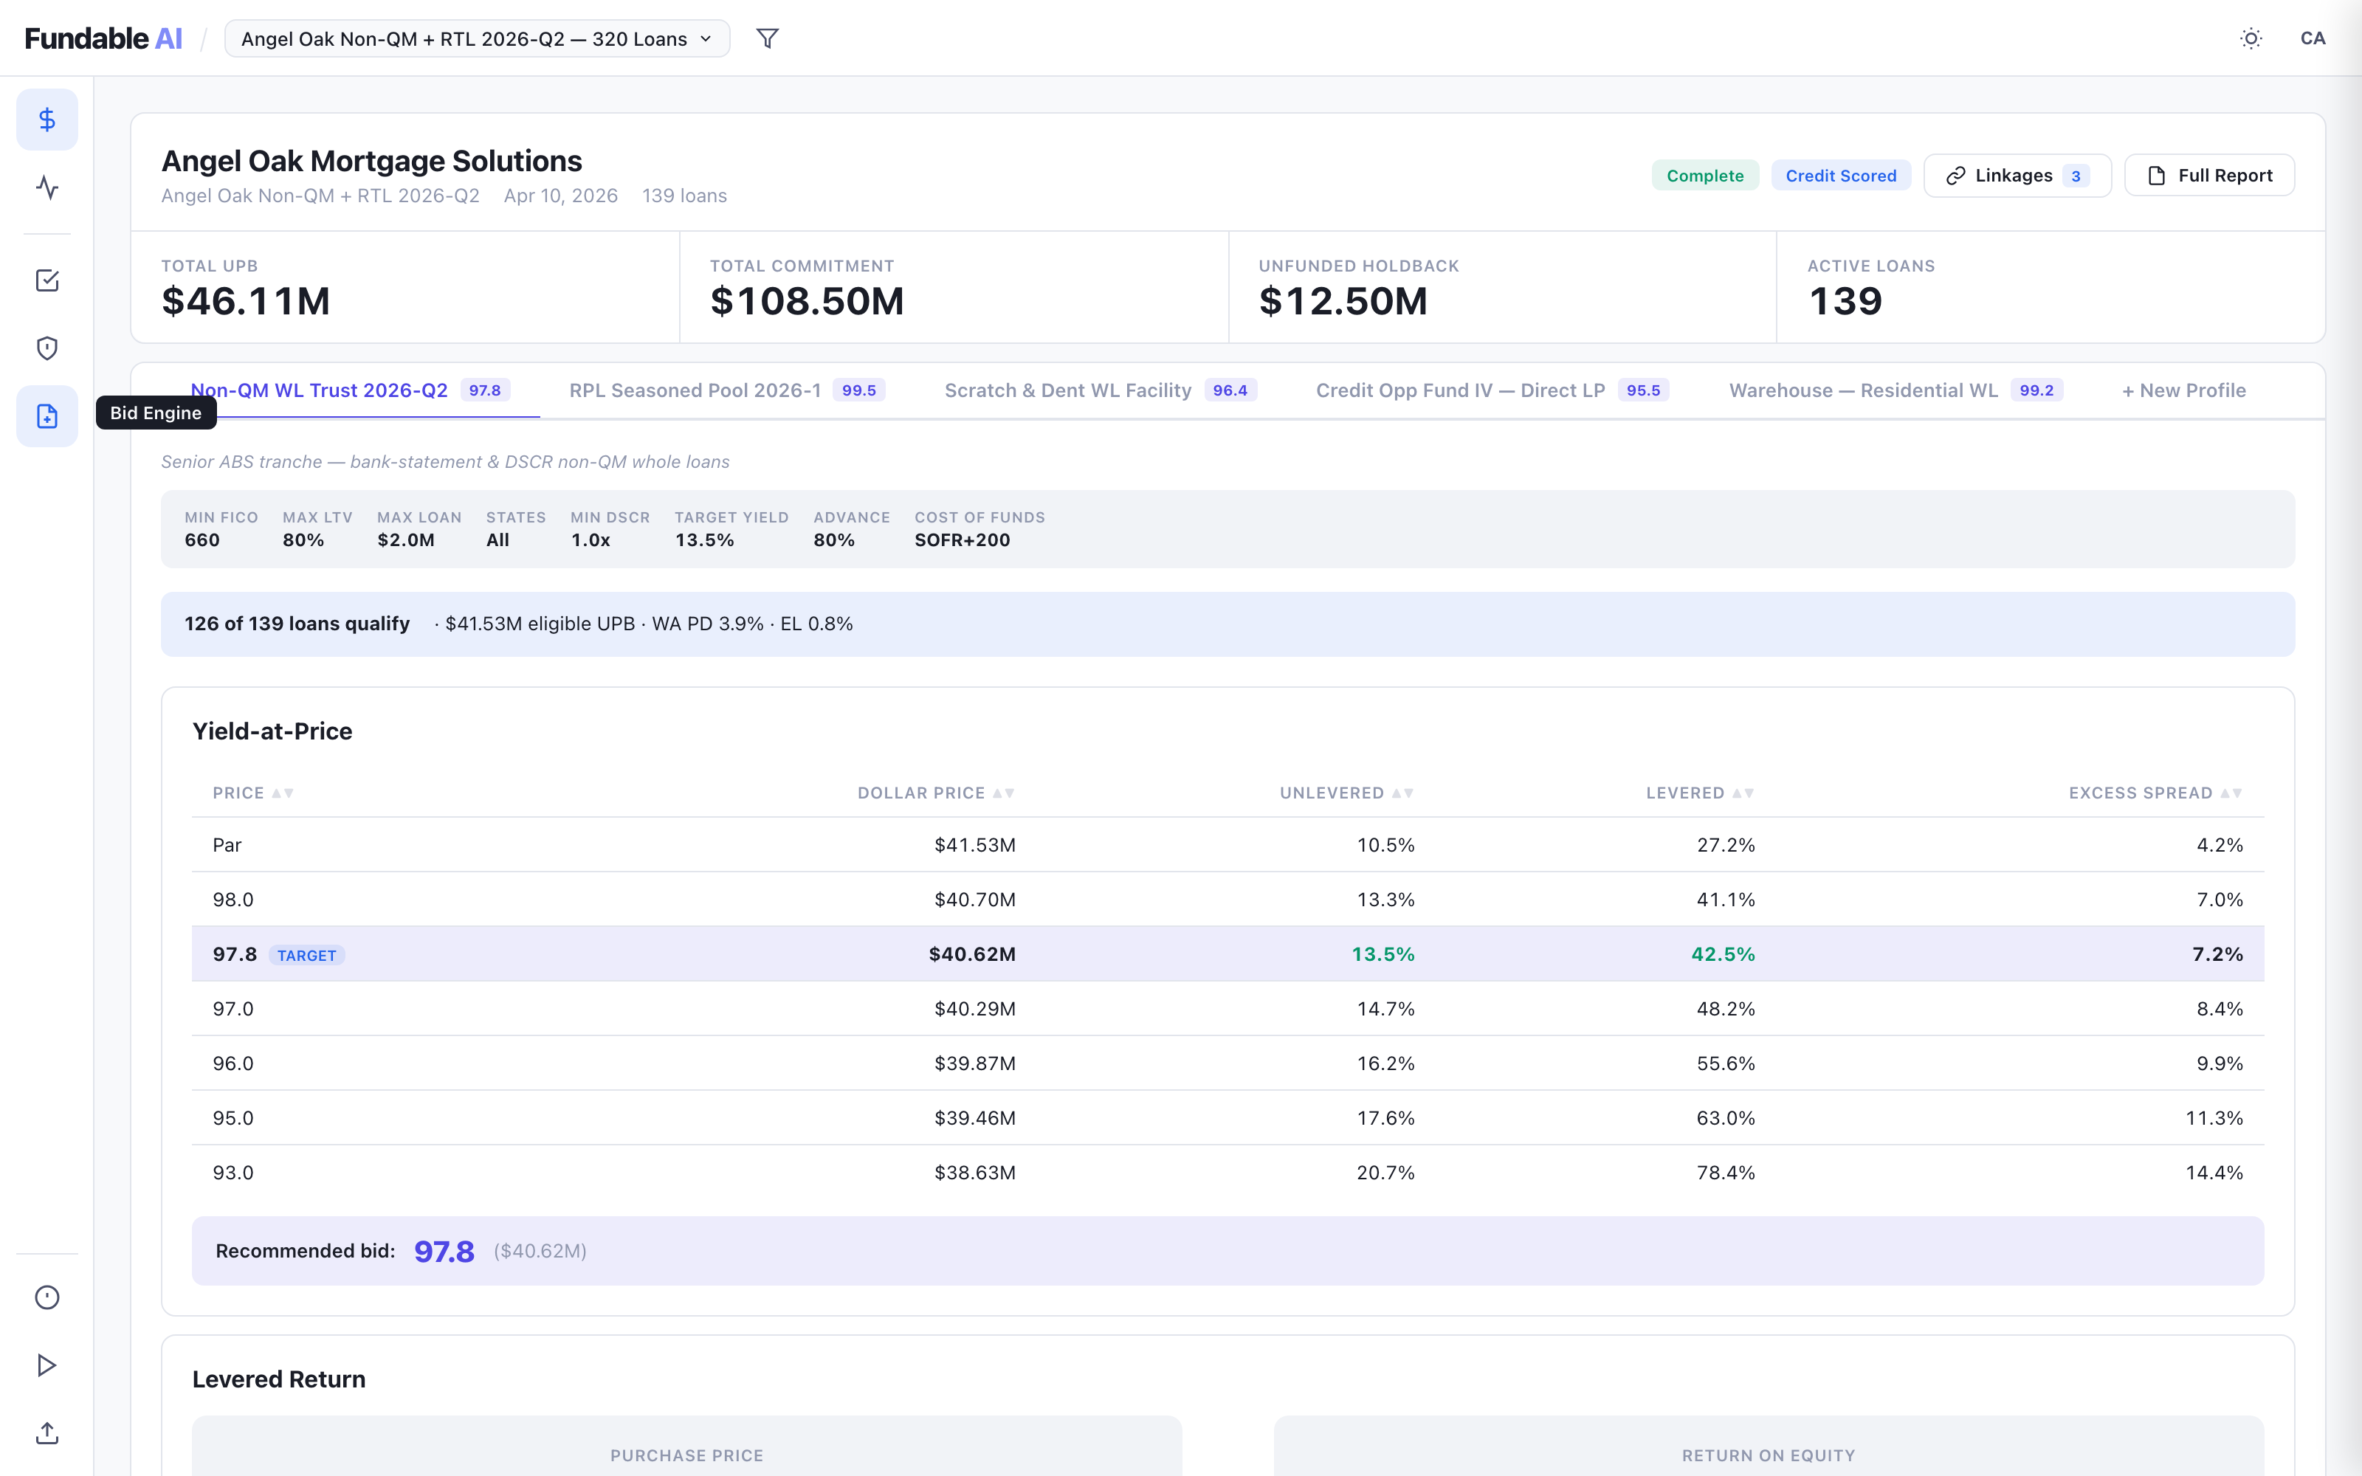The width and height of the screenshot is (2362, 1476).
Task: Open the activity pulse sidebar icon
Action: click(47, 187)
